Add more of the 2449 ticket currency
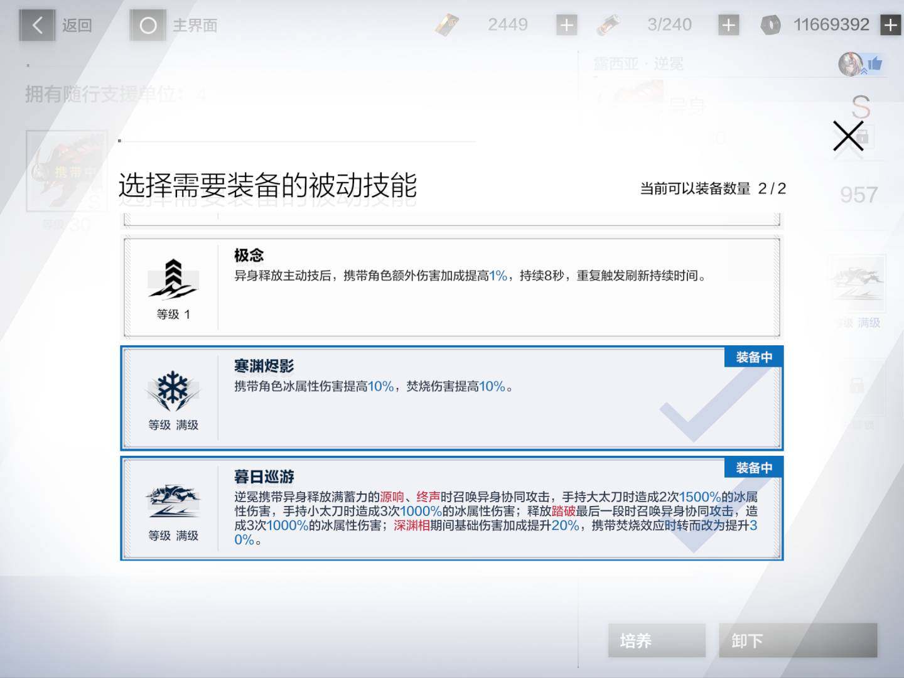Image resolution: width=904 pixels, height=678 pixels. click(x=567, y=25)
